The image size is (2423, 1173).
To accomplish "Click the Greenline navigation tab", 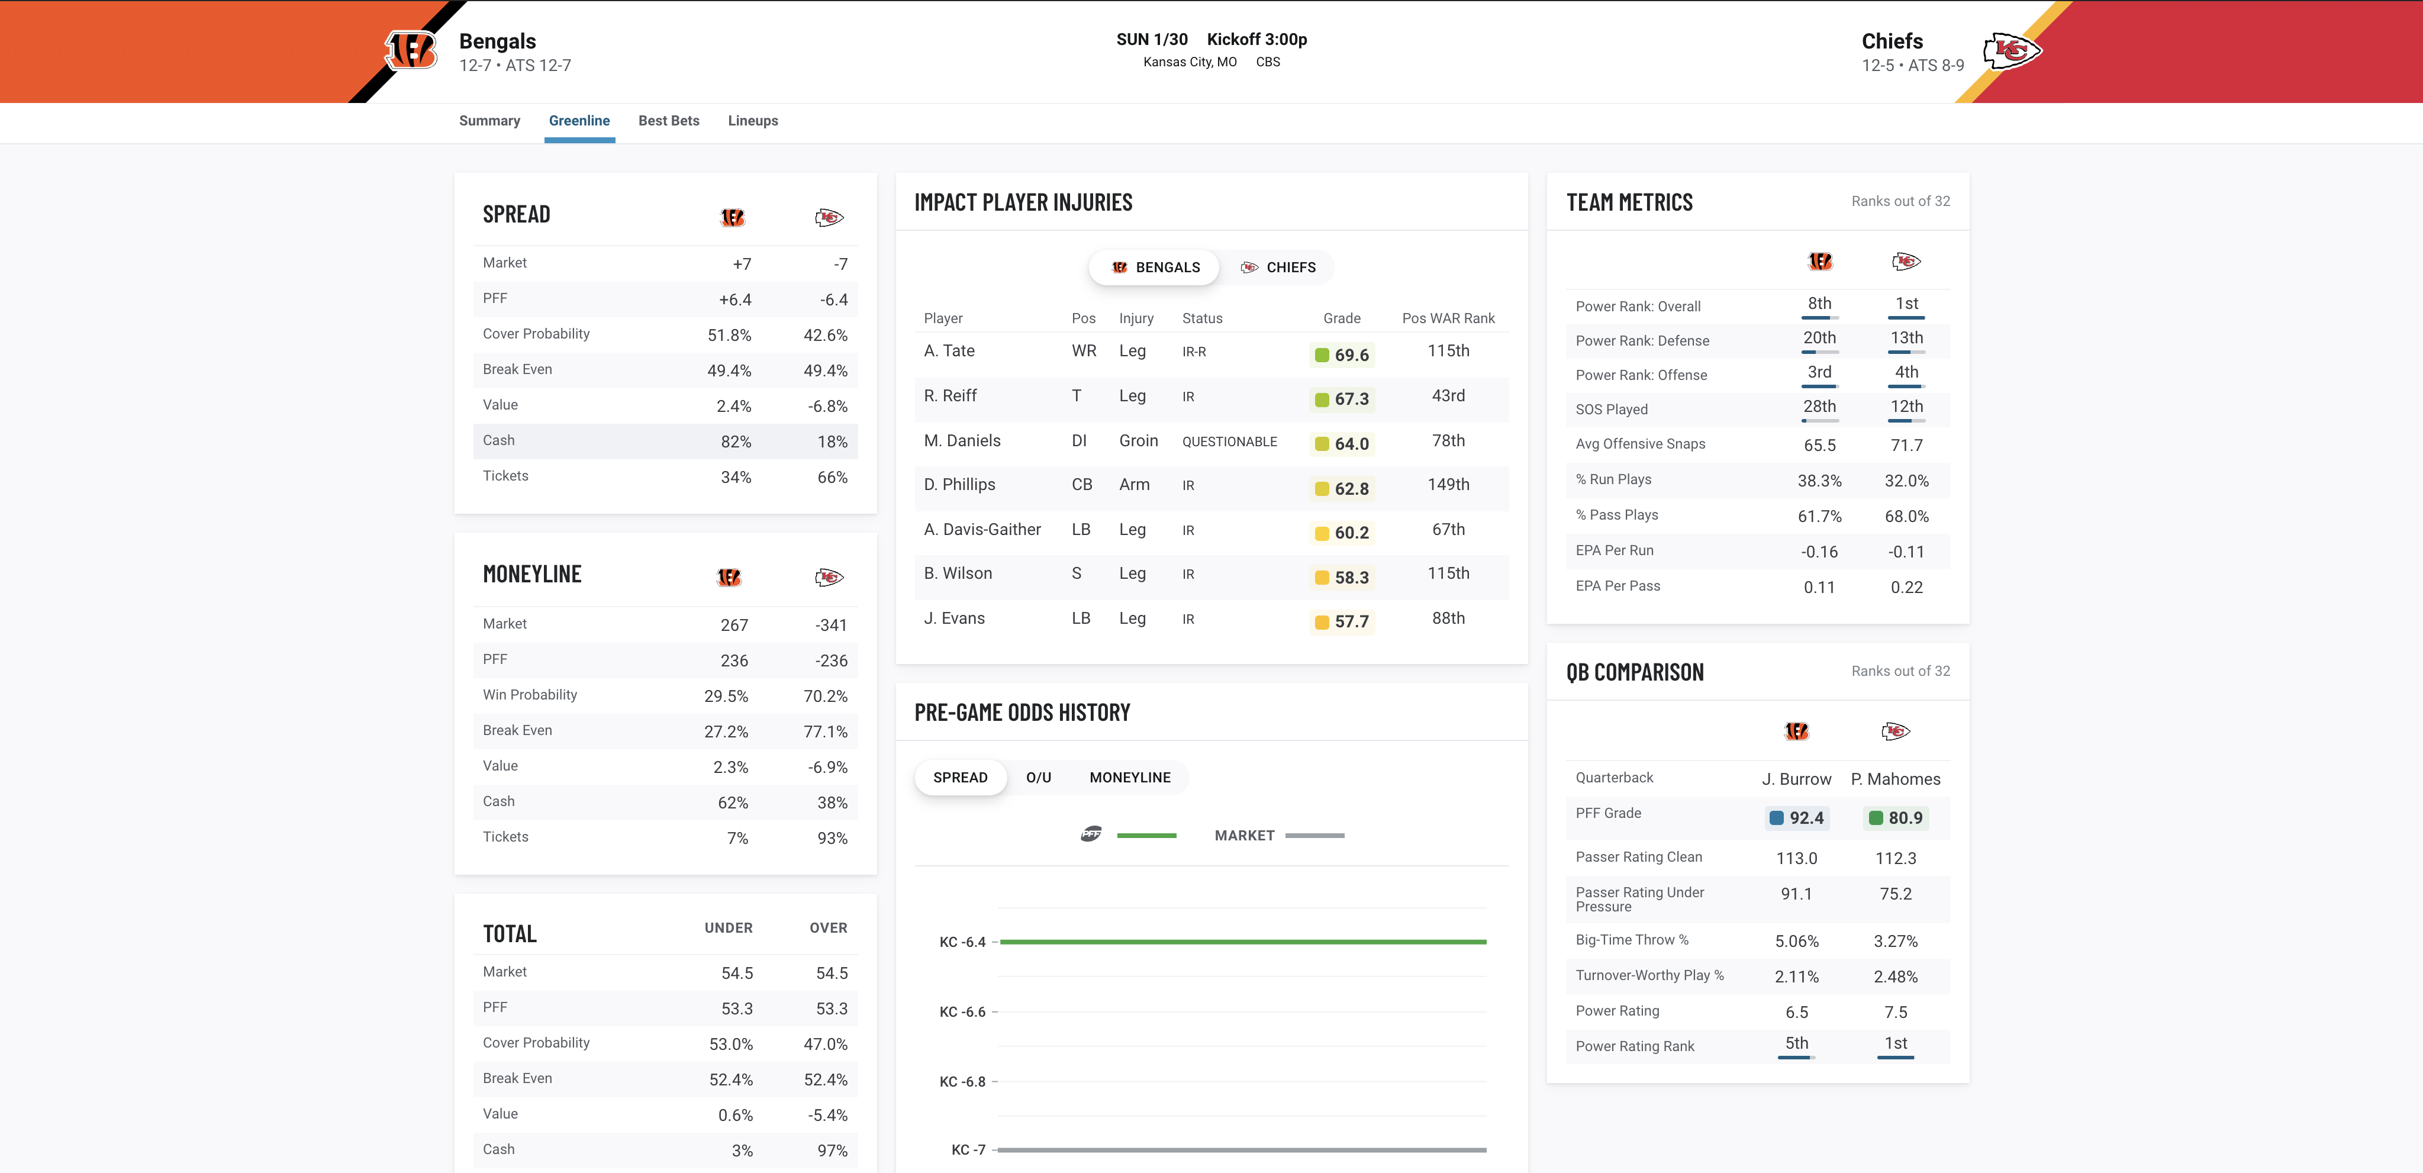I will 579,121.
